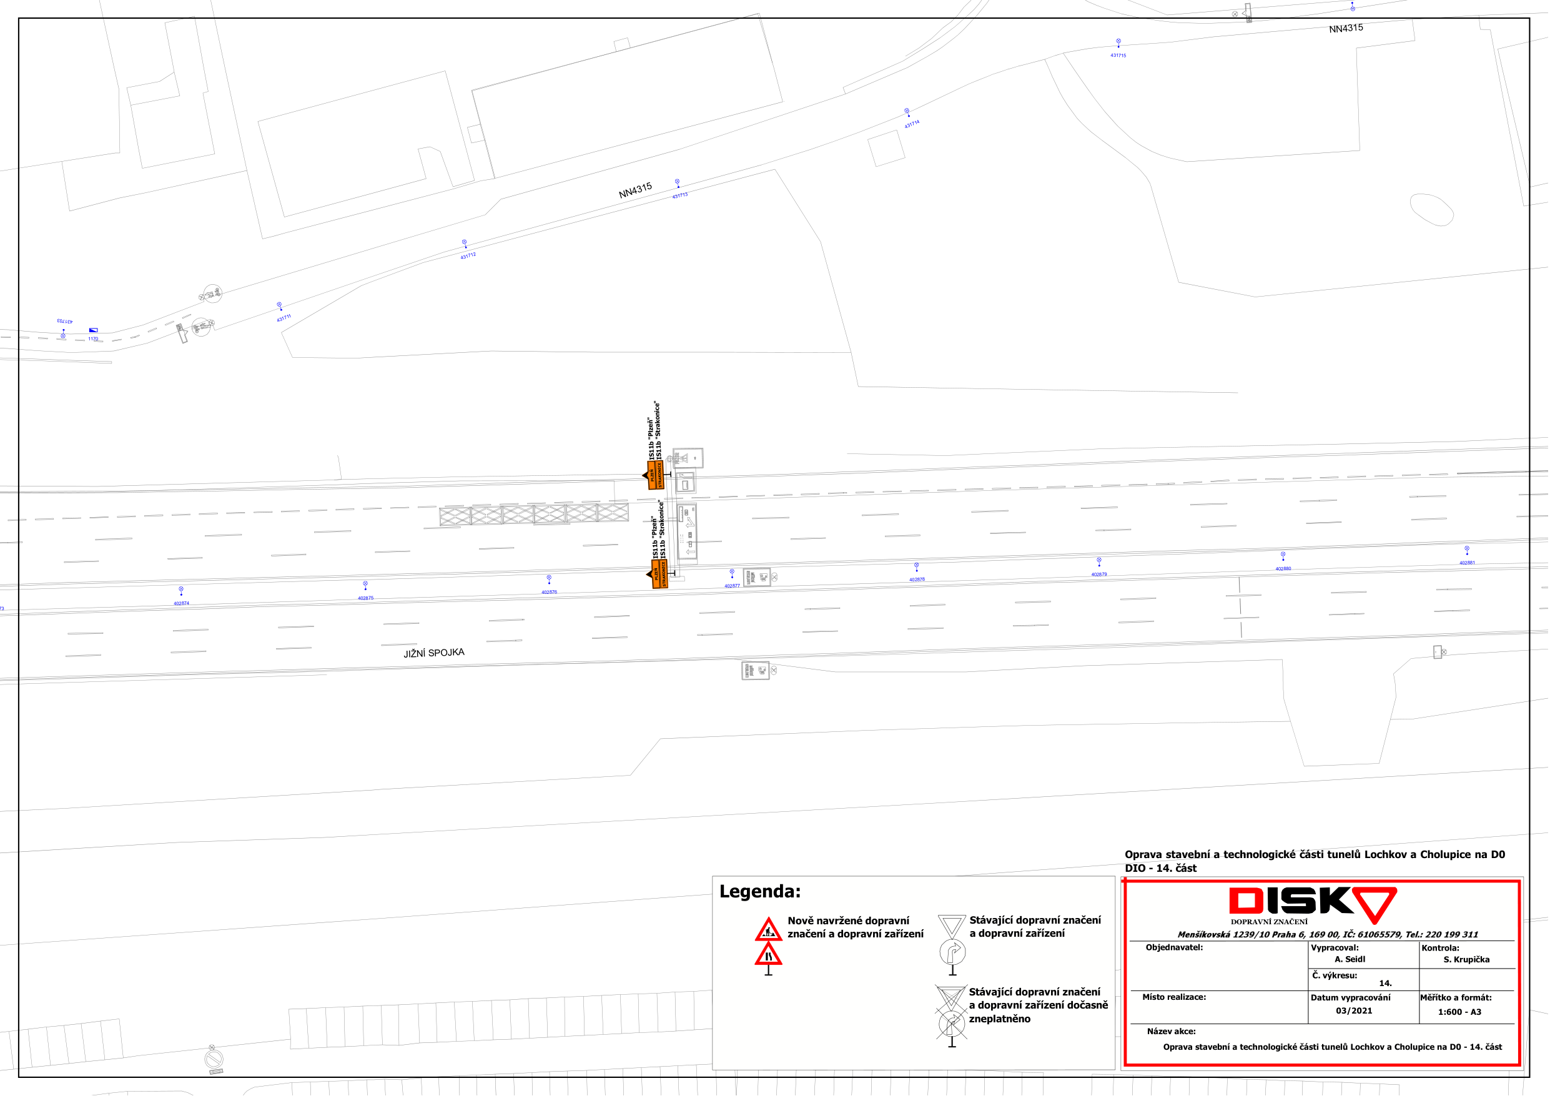Click point label 431713
The image size is (1550, 1096).
(680, 195)
